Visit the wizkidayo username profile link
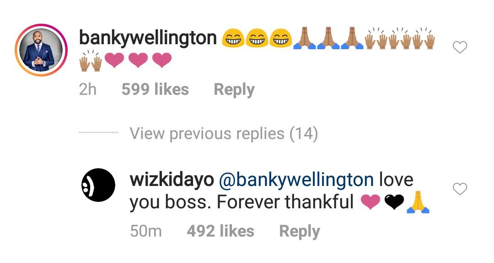Viewport: 494px width, 263px height. [x=172, y=180]
